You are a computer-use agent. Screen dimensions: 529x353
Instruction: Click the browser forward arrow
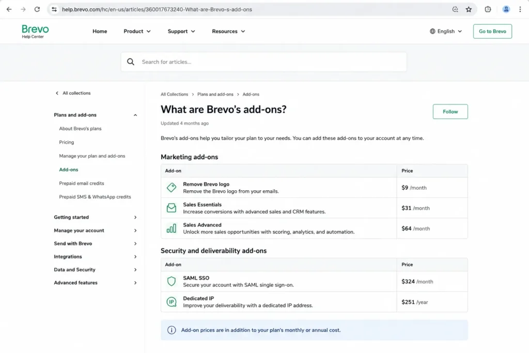click(x=23, y=9)
